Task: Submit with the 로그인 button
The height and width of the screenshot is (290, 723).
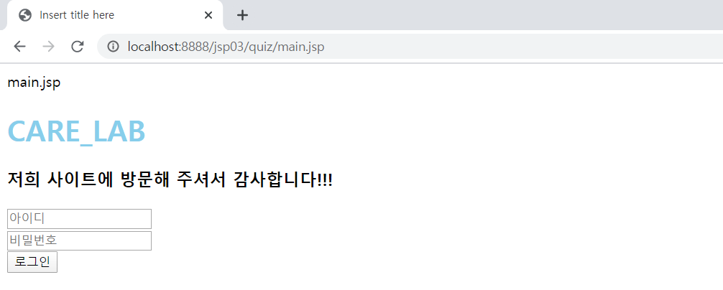Action: 32,262
